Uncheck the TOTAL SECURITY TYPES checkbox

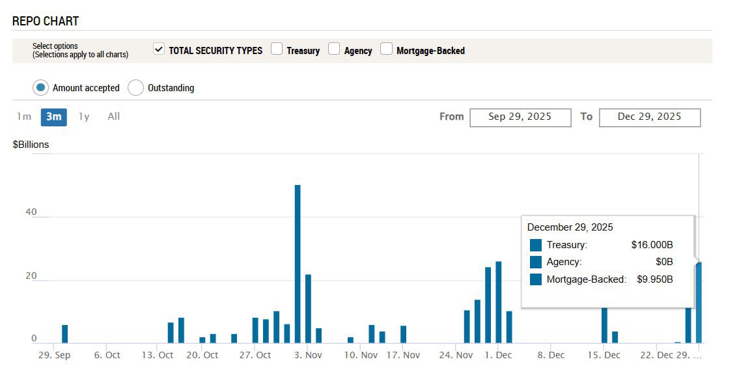(x=159, y=49)
